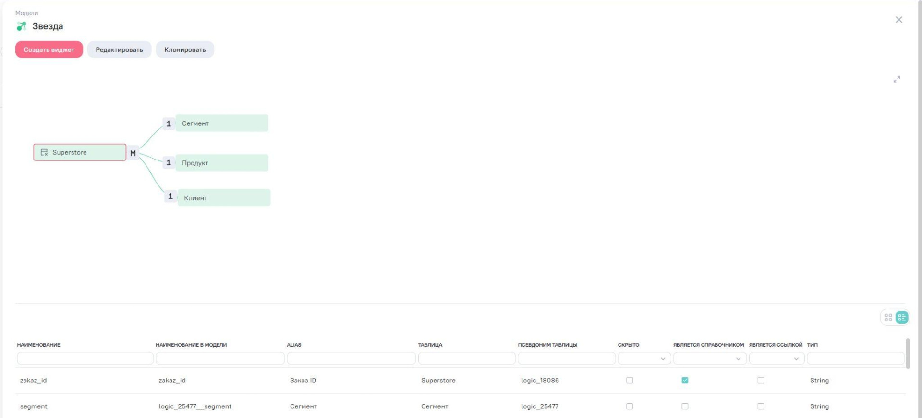Click the Редактировать button
Screen dimensions: 922x418
(x=119, y=49)
